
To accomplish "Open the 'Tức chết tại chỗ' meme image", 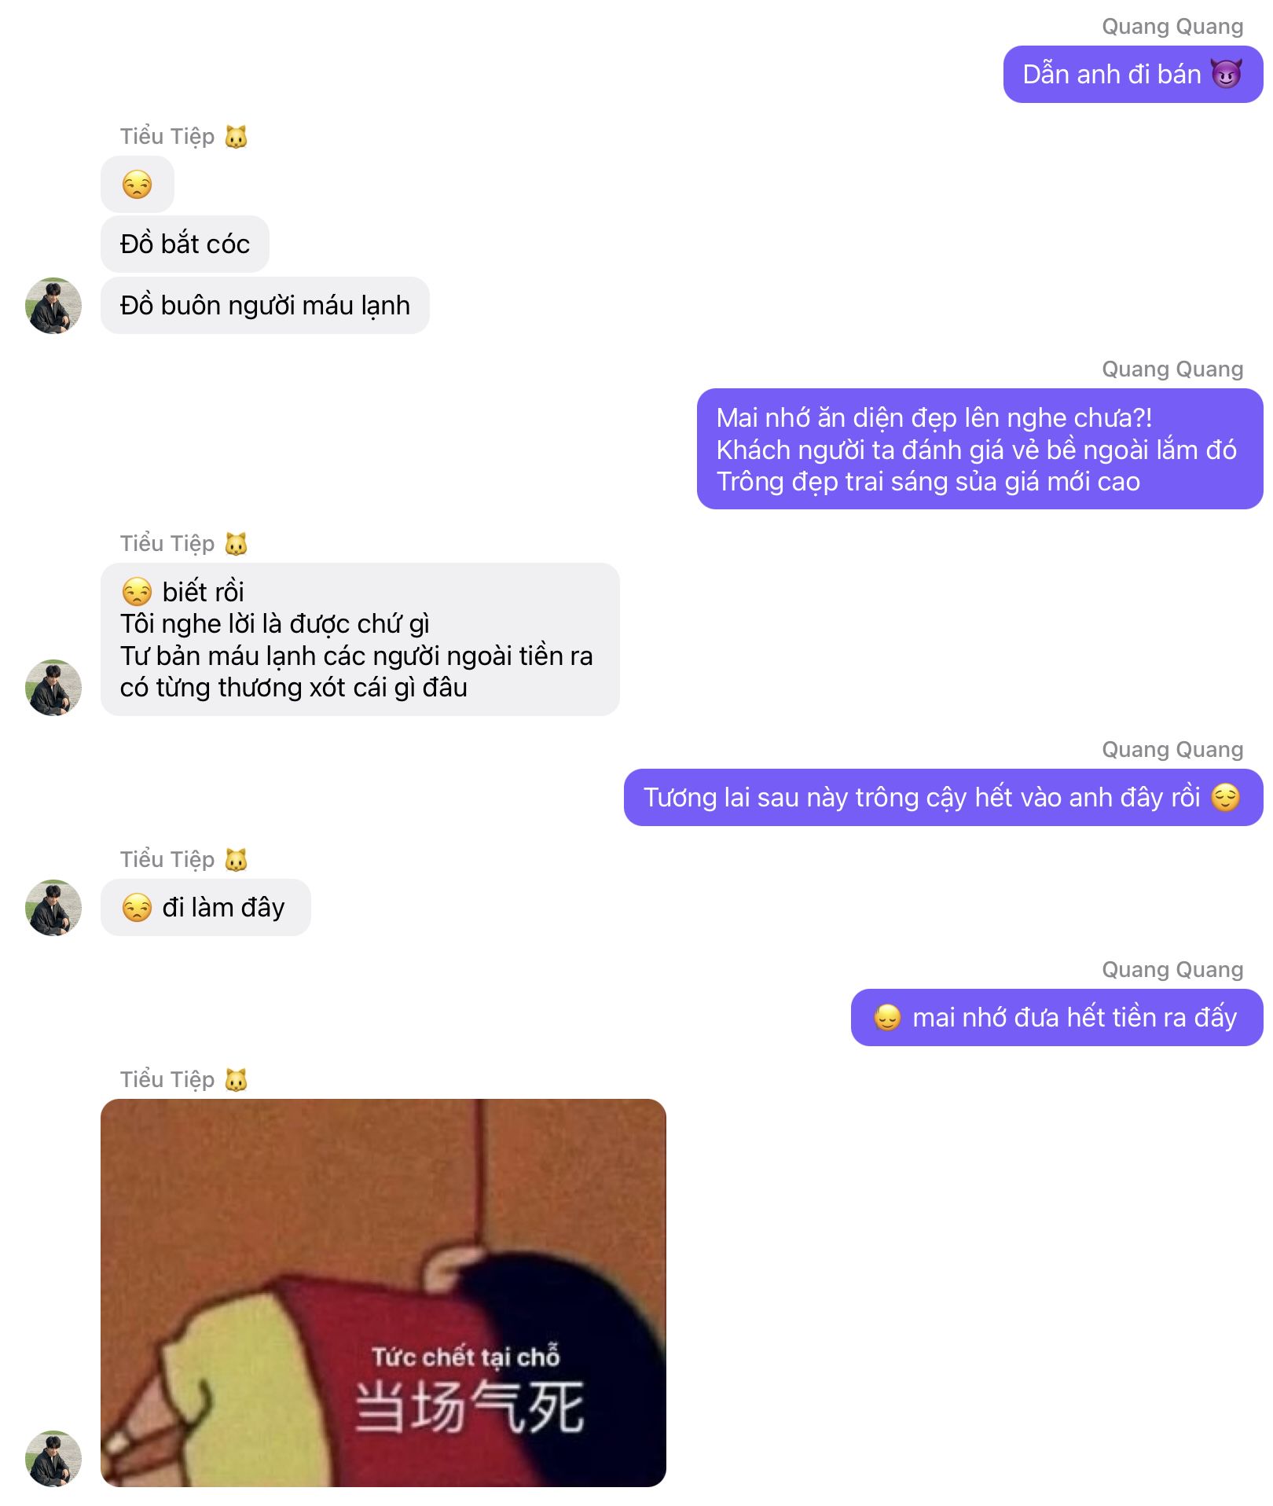I will click(383, 1292).
